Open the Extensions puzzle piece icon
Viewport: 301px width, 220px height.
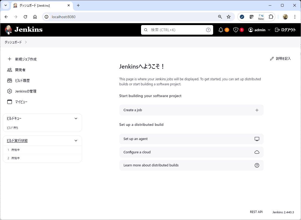[271, 17]
